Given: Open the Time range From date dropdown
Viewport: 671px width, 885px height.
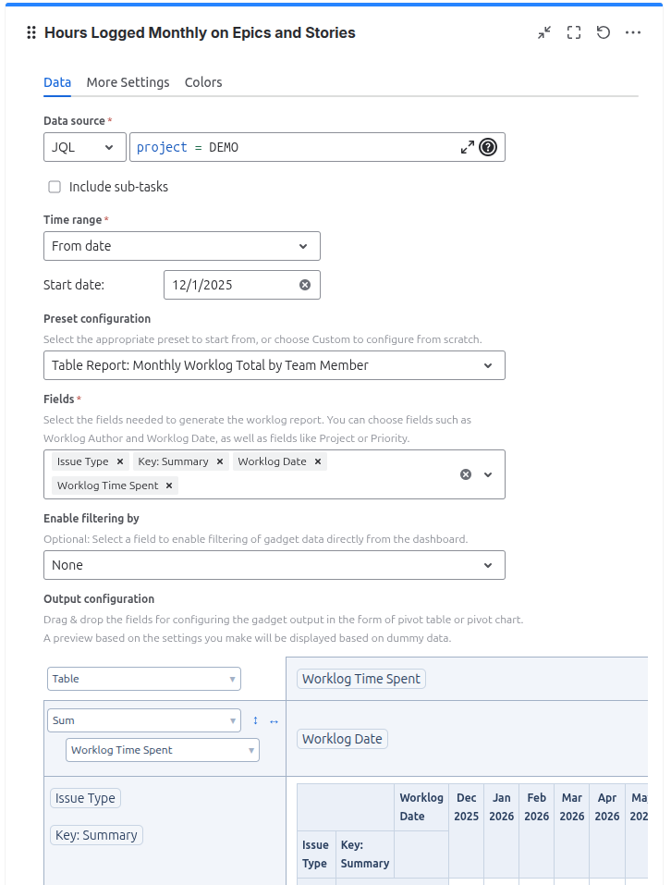Looking at the screenshot, I should pyautogui.click(x=182, y=246).
